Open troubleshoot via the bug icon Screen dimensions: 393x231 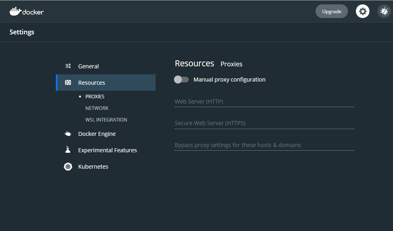coord(384,11)
